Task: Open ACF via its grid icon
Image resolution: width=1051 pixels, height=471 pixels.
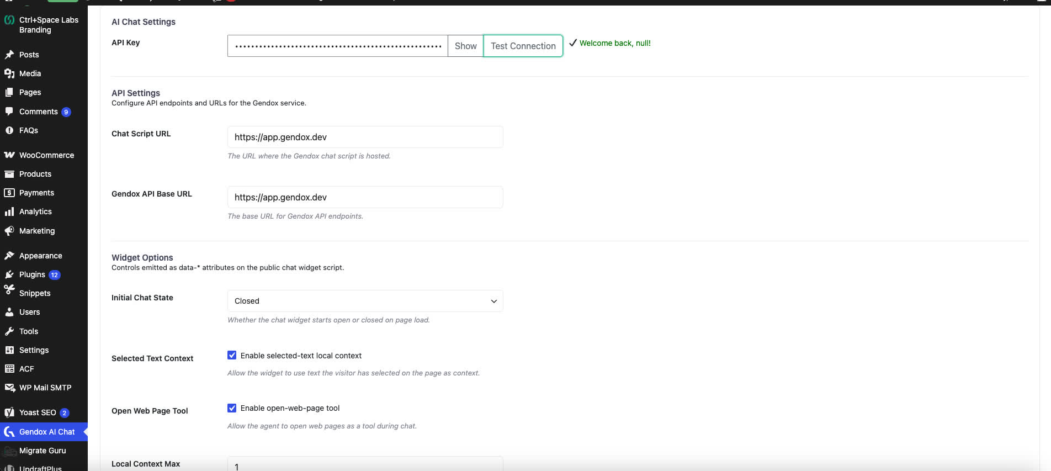Action: click(x=9, y=369)
